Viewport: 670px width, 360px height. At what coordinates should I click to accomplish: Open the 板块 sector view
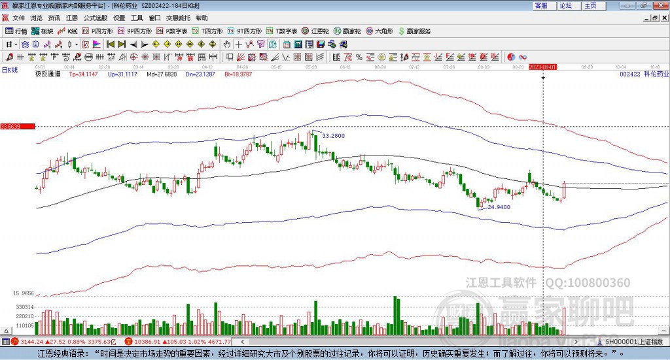tap(42, 31)
